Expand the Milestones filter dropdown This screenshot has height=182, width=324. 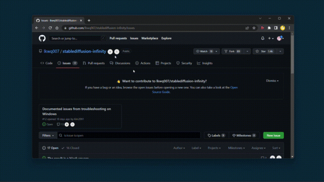[236, 148]
